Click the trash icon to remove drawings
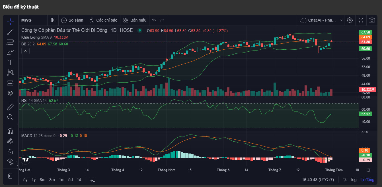 [10, 176]
